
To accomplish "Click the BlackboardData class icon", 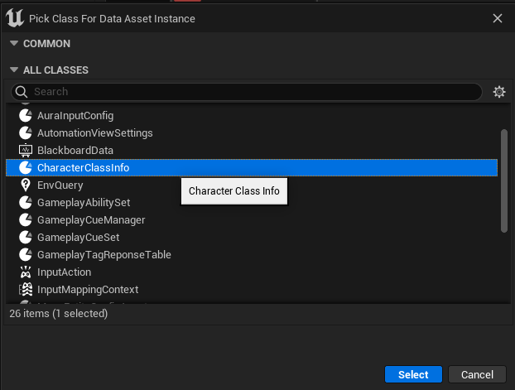I will [25, 151].
